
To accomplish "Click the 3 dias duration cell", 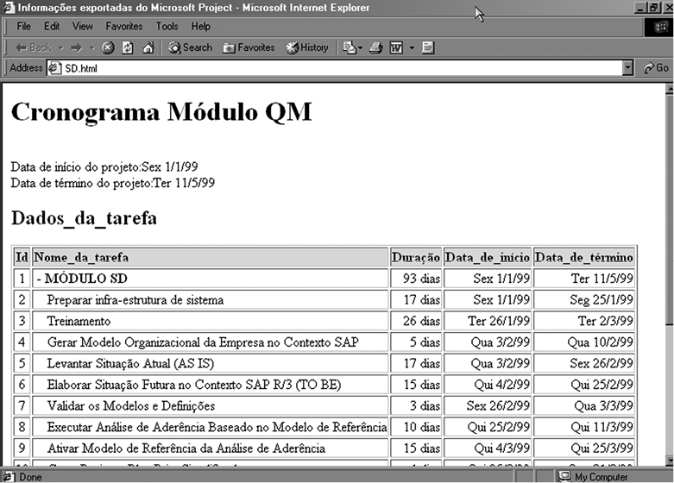I will tap(416, 406).
